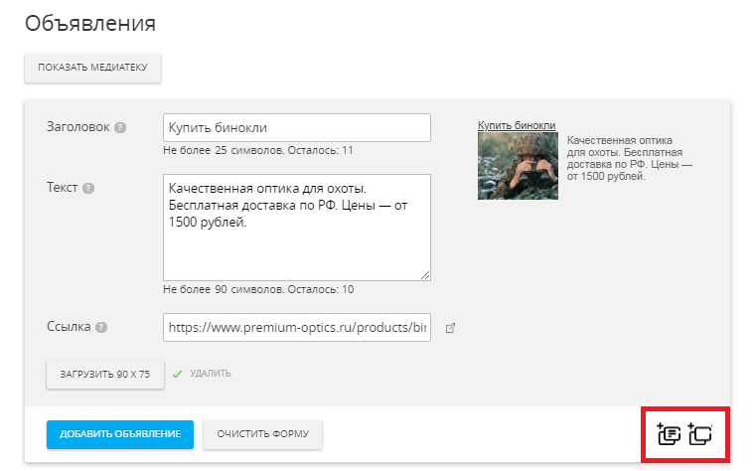Click the green checkmark beside УДАЛИТЬ
The width and height of the screenshot is (755, 471).
click(177, 374)
